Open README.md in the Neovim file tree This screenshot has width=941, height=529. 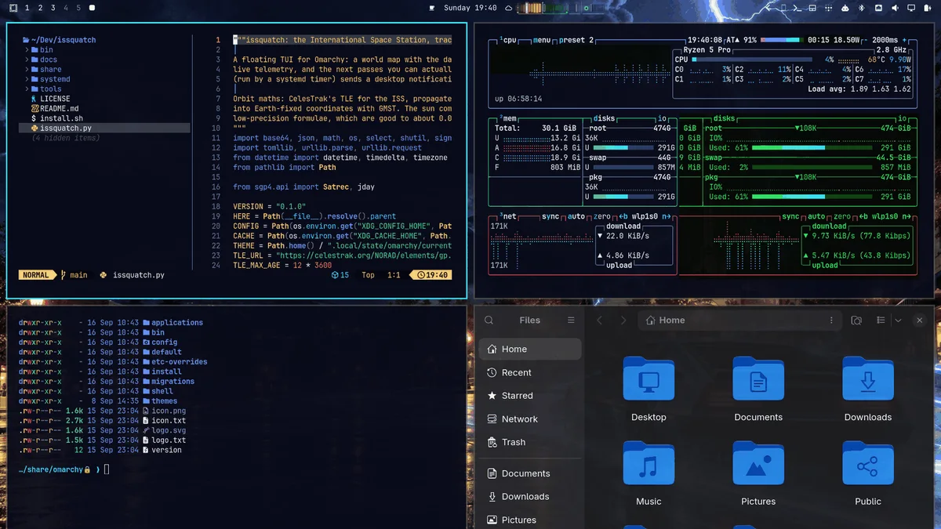(x=54, y=108)
